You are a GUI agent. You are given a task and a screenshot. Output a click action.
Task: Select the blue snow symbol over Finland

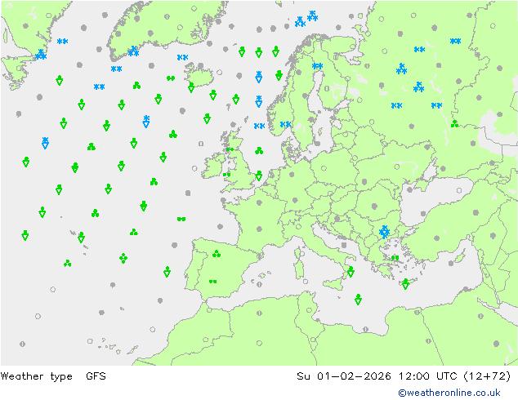click(x=318, y=66)
